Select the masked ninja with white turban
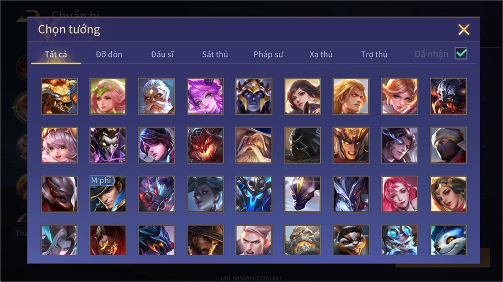The height and width of the screenshot is (282, 503). [448, 145]
